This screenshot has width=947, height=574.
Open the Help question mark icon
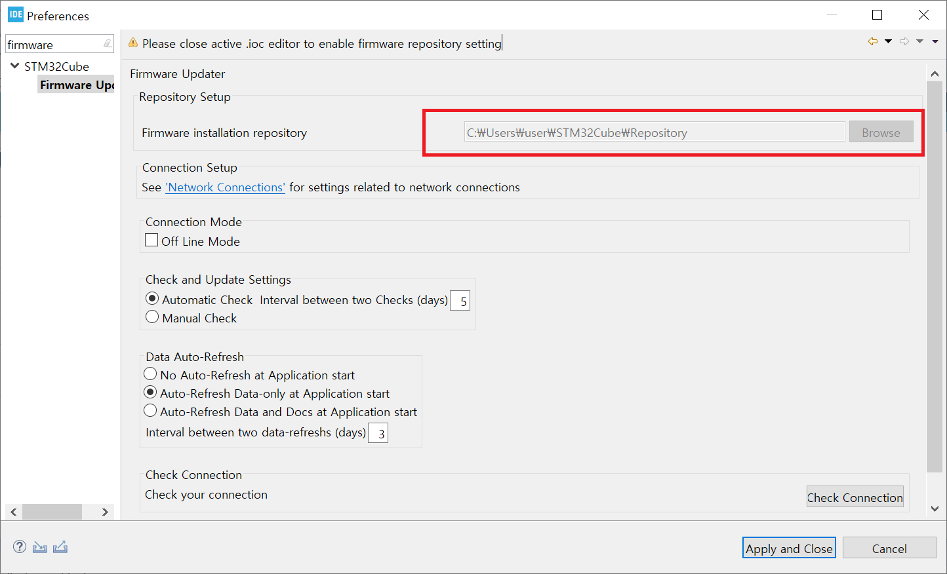(x=20, y=546)
